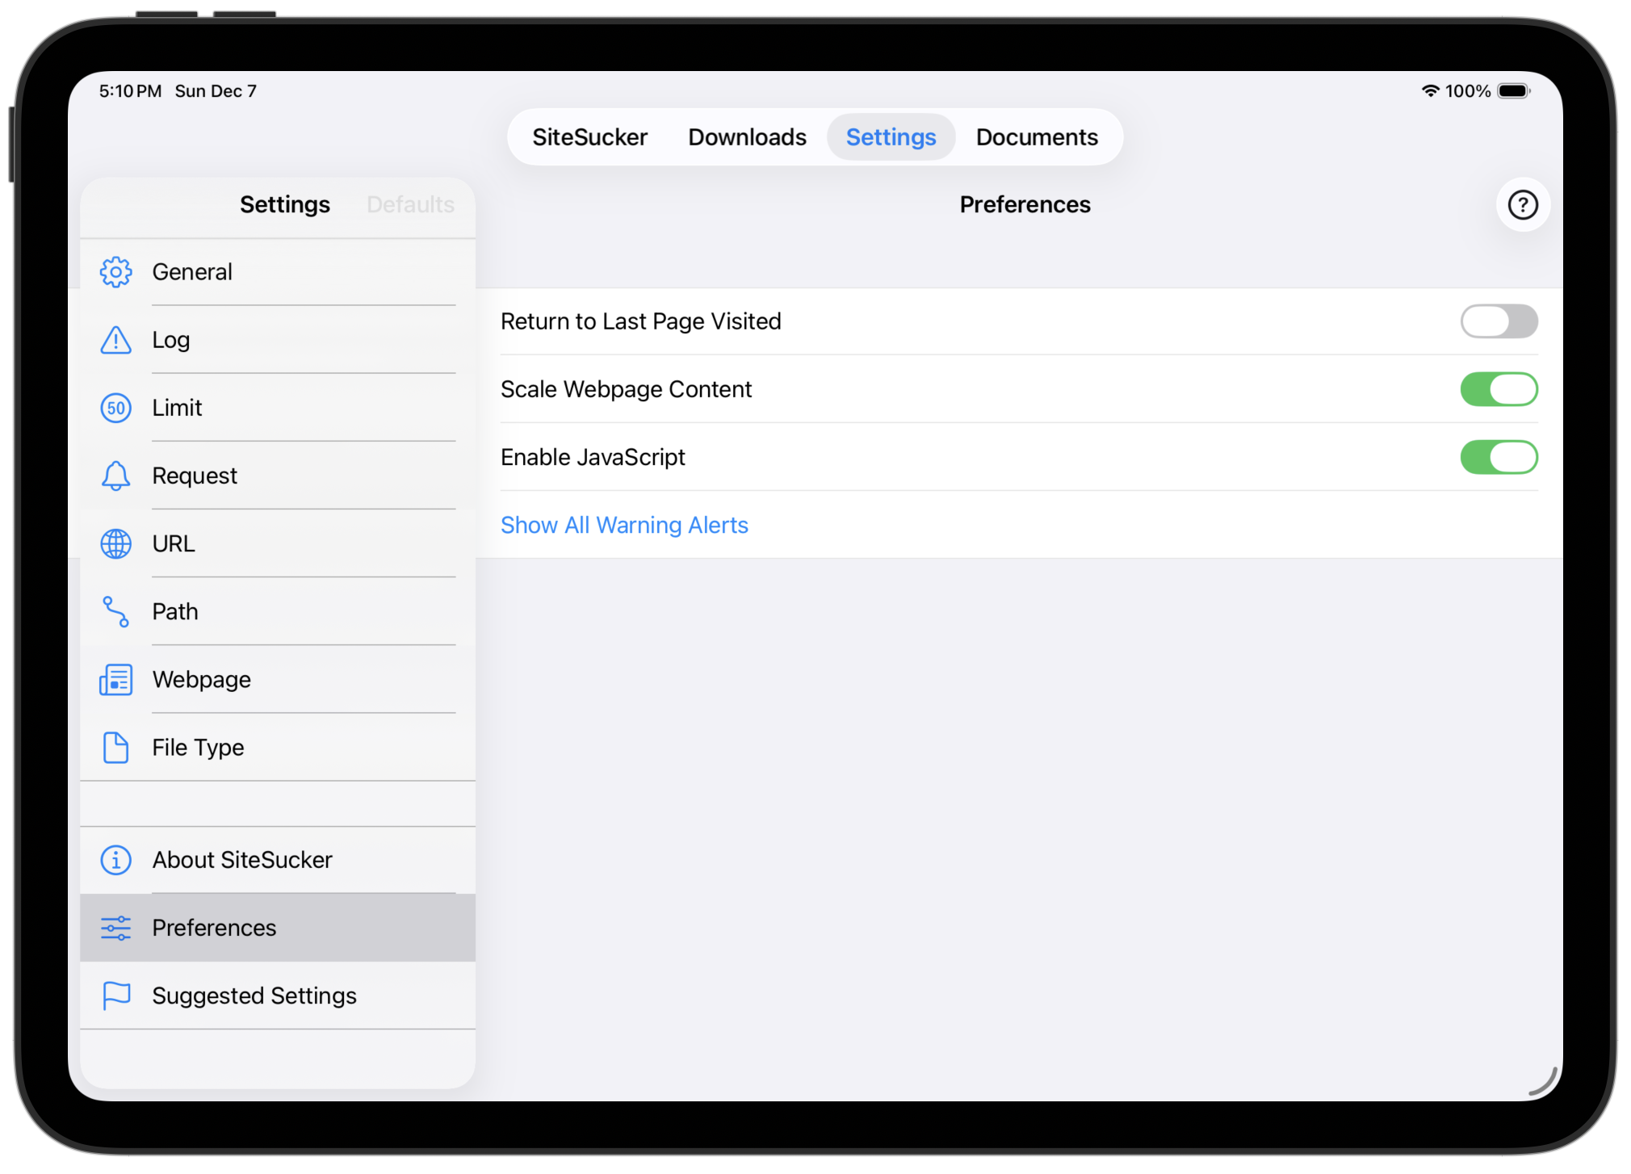
Task: Turn off Enable JavaScript switch
Action: [x=1498, y=457]
